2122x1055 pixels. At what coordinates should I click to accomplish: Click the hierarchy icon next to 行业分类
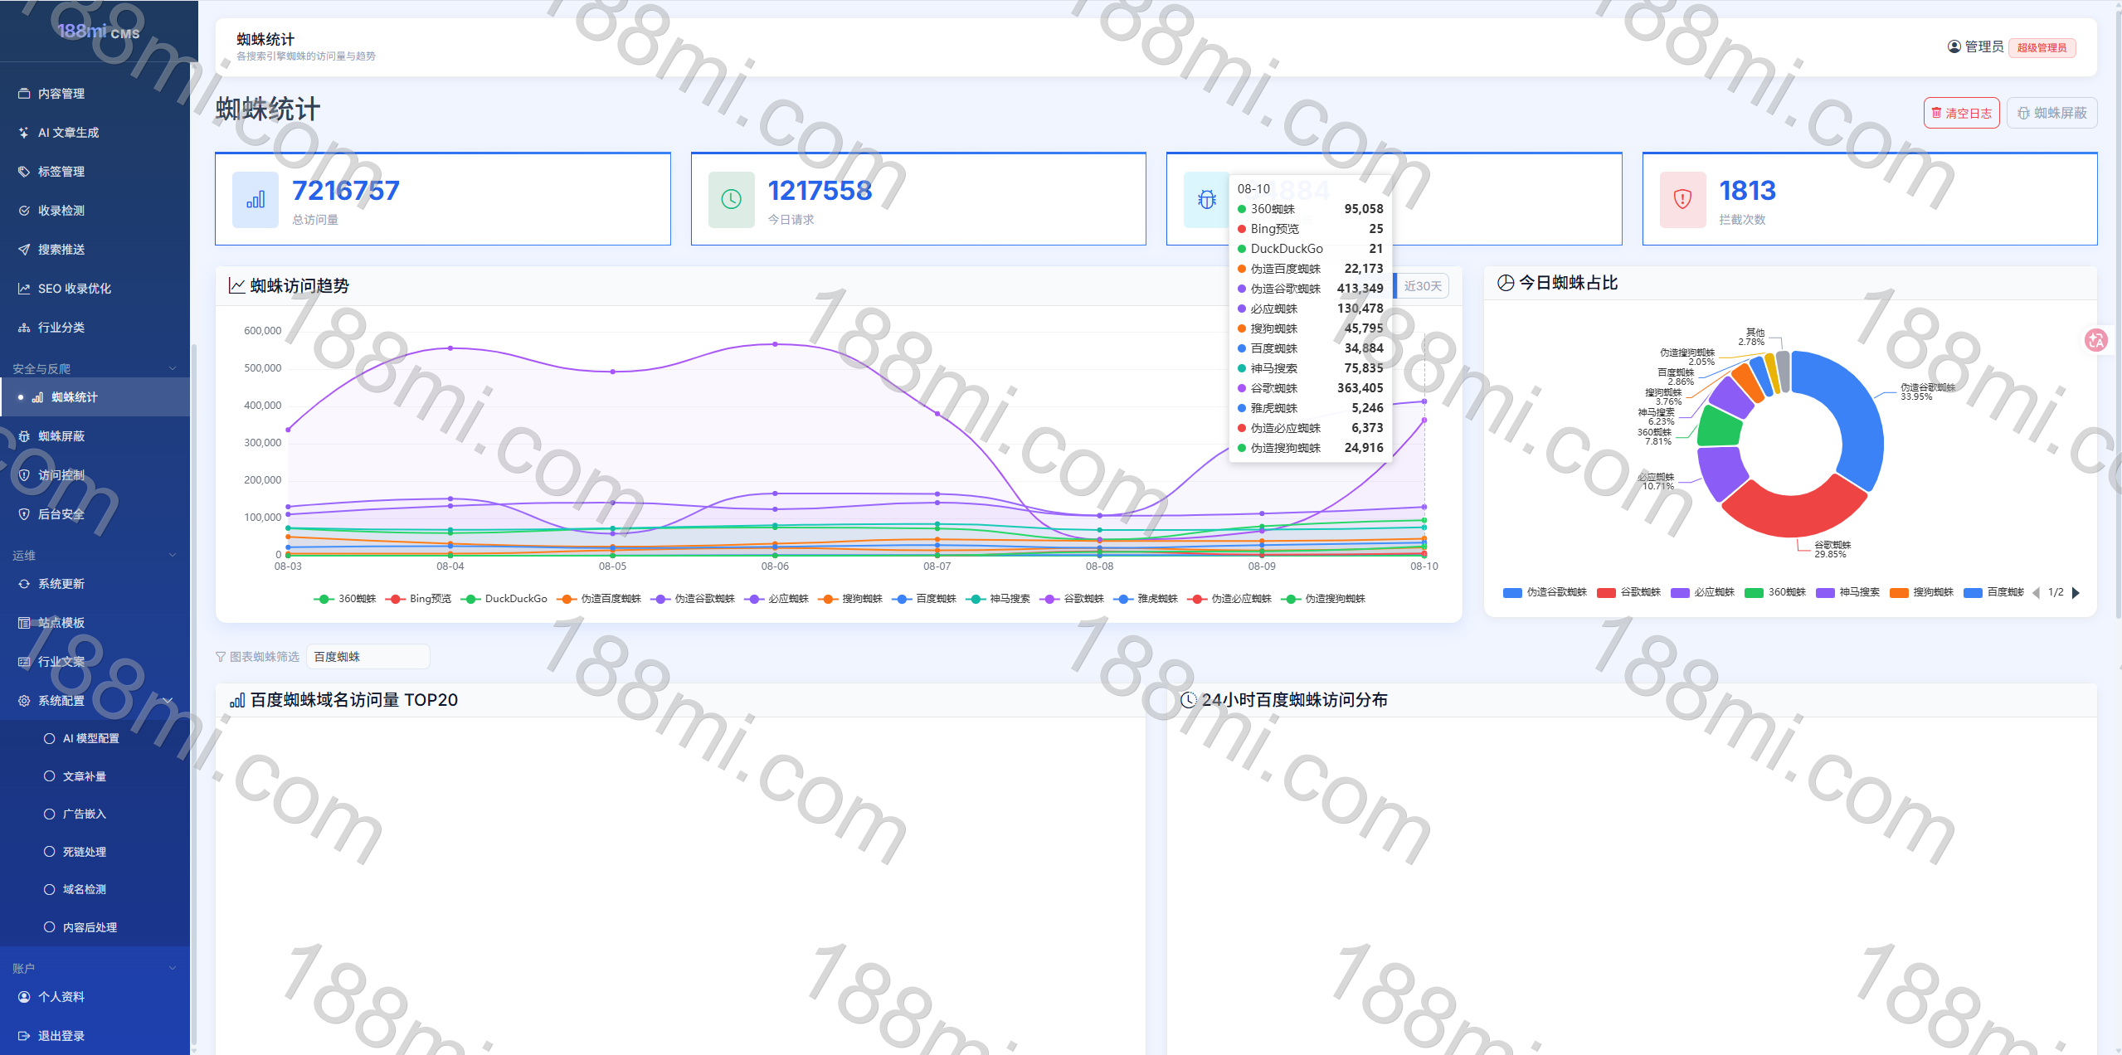tap(24, 328)
